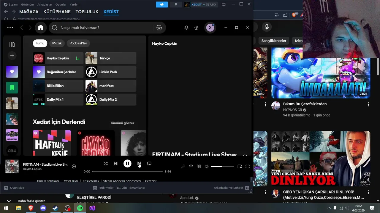Open Steam İndirmeler status
The width and height of the screenshot is (380, 213).
coord(119,188)
